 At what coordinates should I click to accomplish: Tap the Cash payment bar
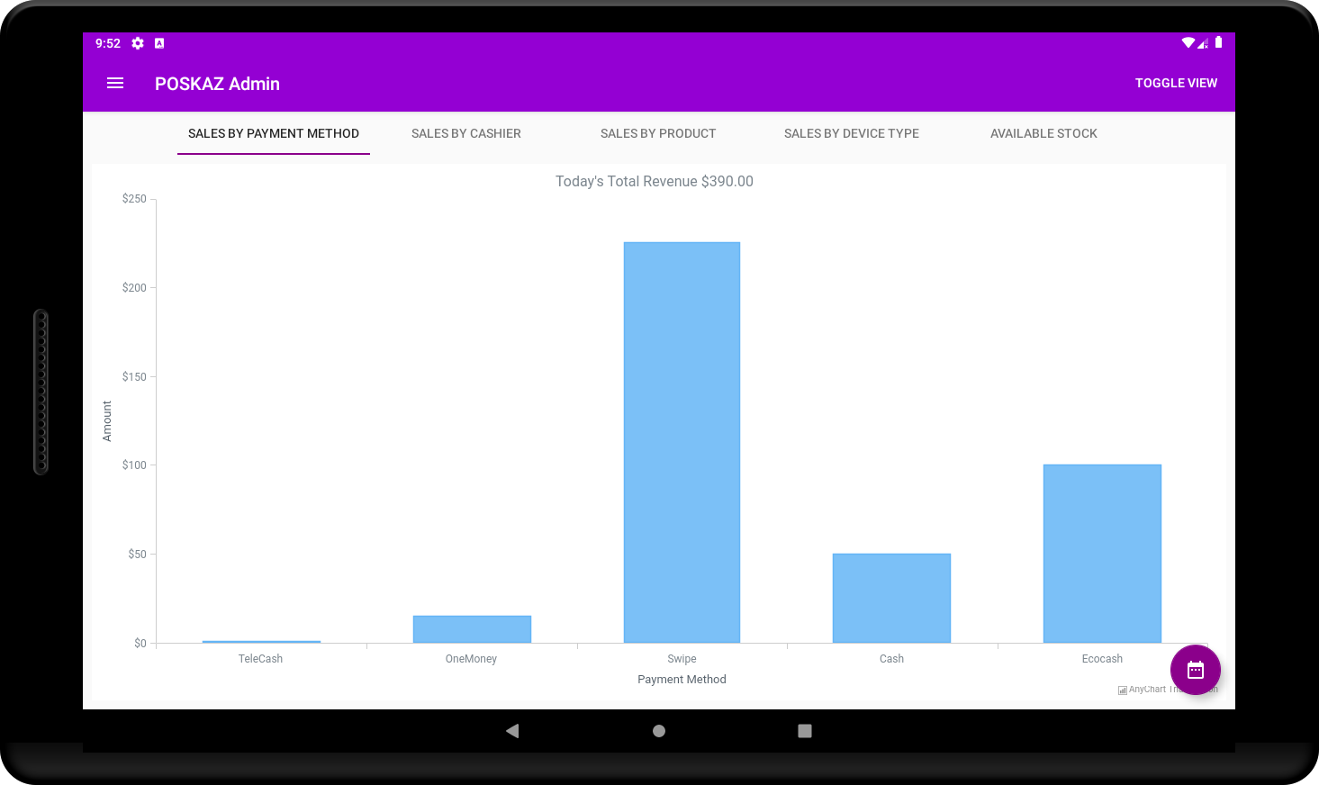pyautogui.click(x=891, y=598)
